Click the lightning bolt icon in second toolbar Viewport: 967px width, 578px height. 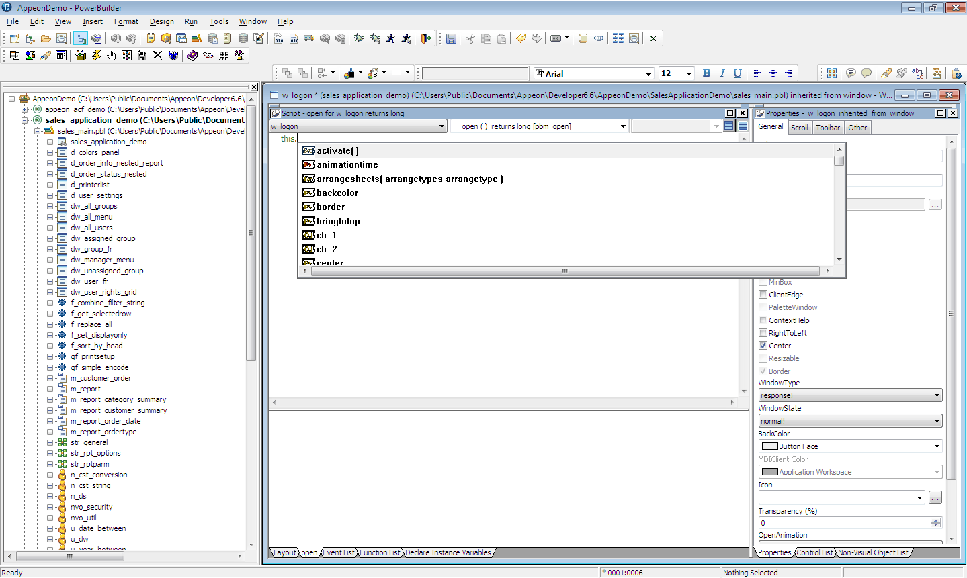point(96,55)
